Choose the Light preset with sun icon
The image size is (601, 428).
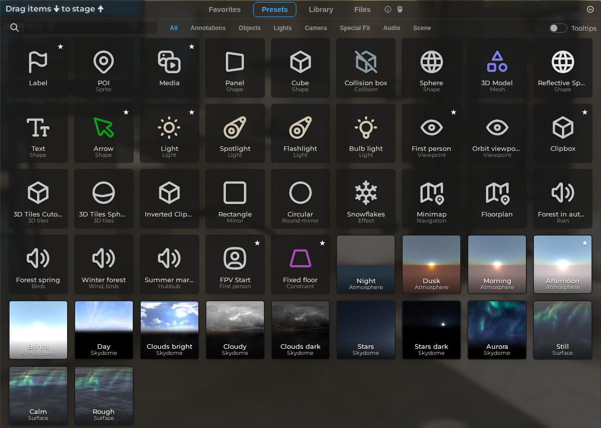coord(169,133)
